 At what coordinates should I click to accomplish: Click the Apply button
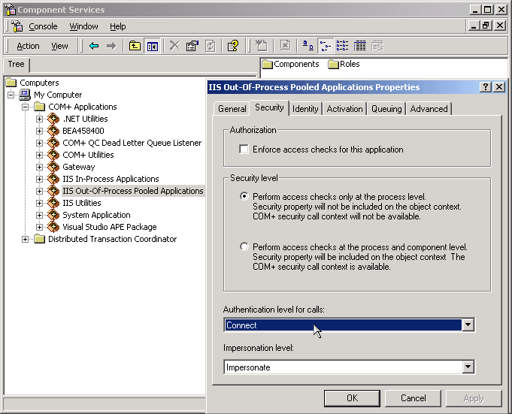click(474, 398)
